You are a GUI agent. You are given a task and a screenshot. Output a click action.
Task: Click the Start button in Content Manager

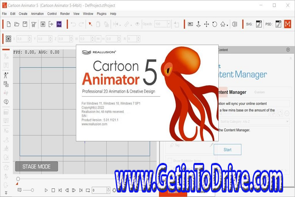(x=227, y=149)
